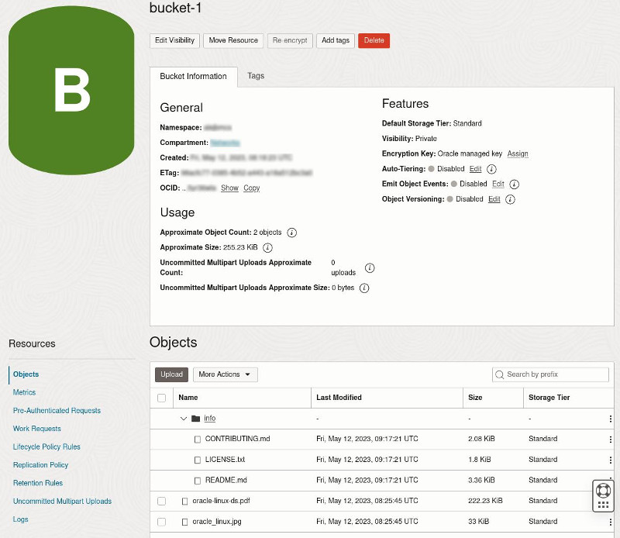Click info tooltip next to Auto-Tiering

pyautogui.click(x=491, y=169)
